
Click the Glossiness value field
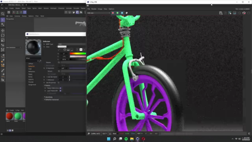pyautogui.click(x=63, y=68)
